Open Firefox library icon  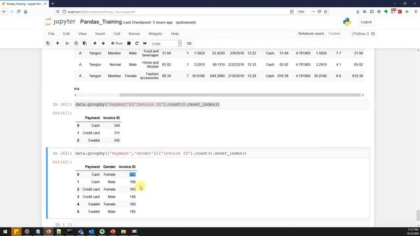tap(365, 12)
